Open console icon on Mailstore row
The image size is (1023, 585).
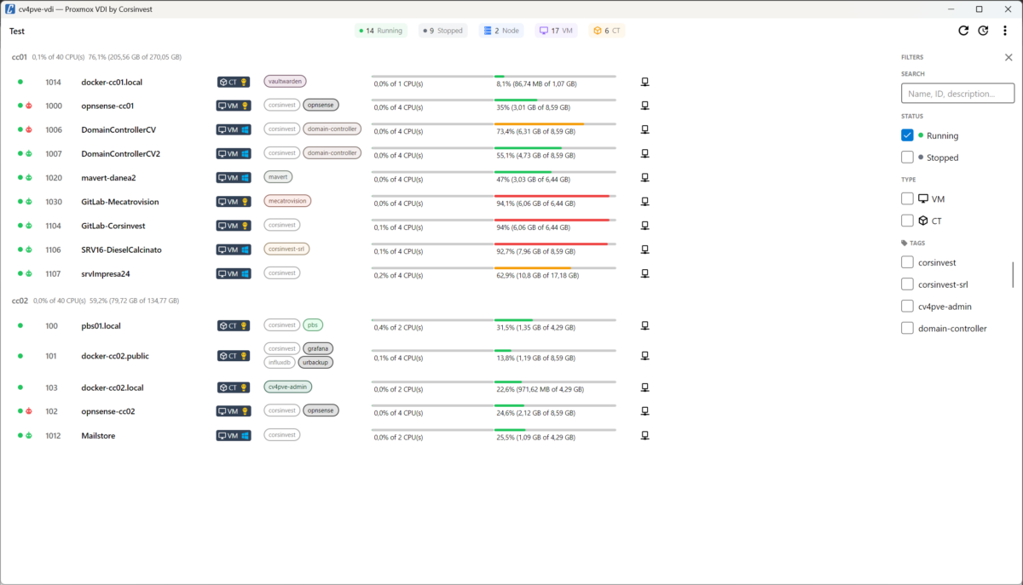pyautogui.click(x=645, y=435)
